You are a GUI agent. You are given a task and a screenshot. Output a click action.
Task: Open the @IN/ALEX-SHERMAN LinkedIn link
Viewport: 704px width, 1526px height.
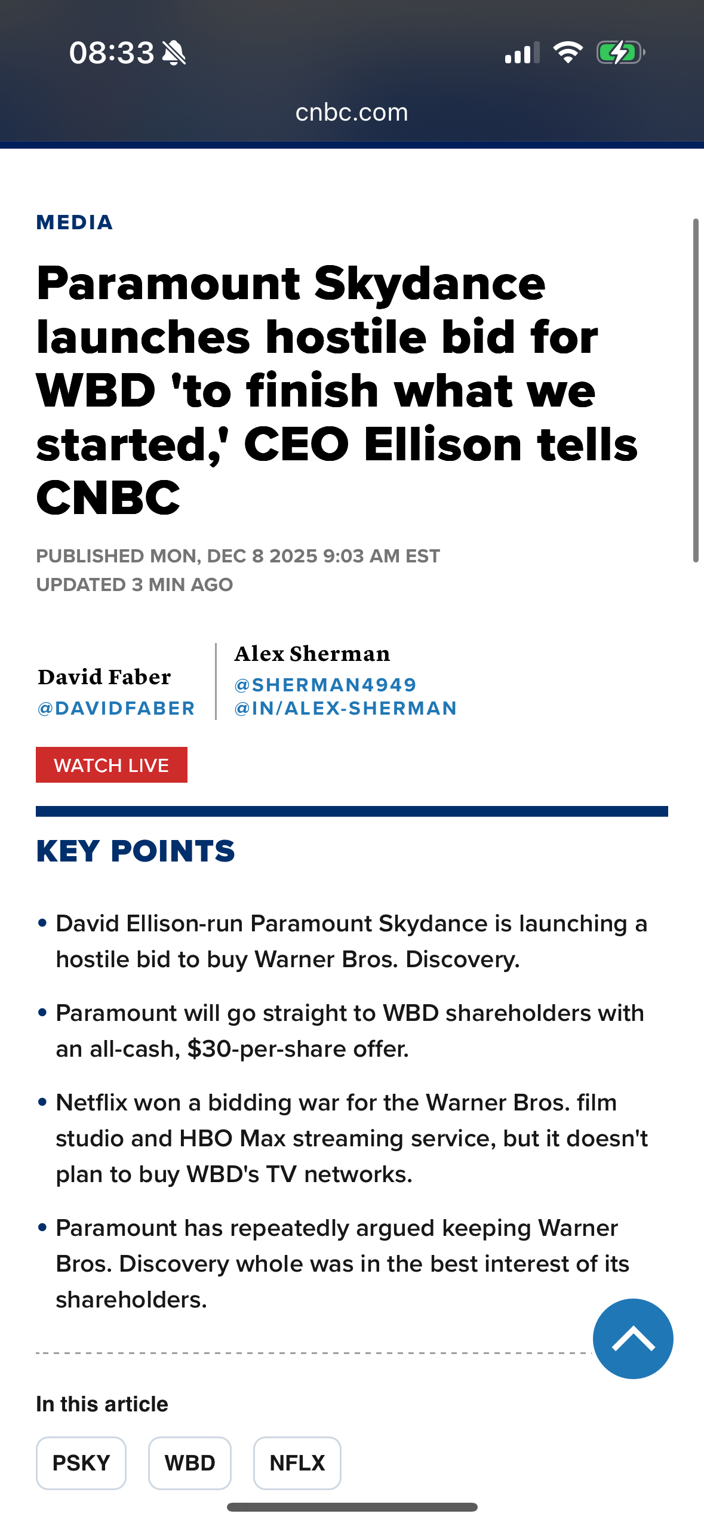[x=346, y=708]
